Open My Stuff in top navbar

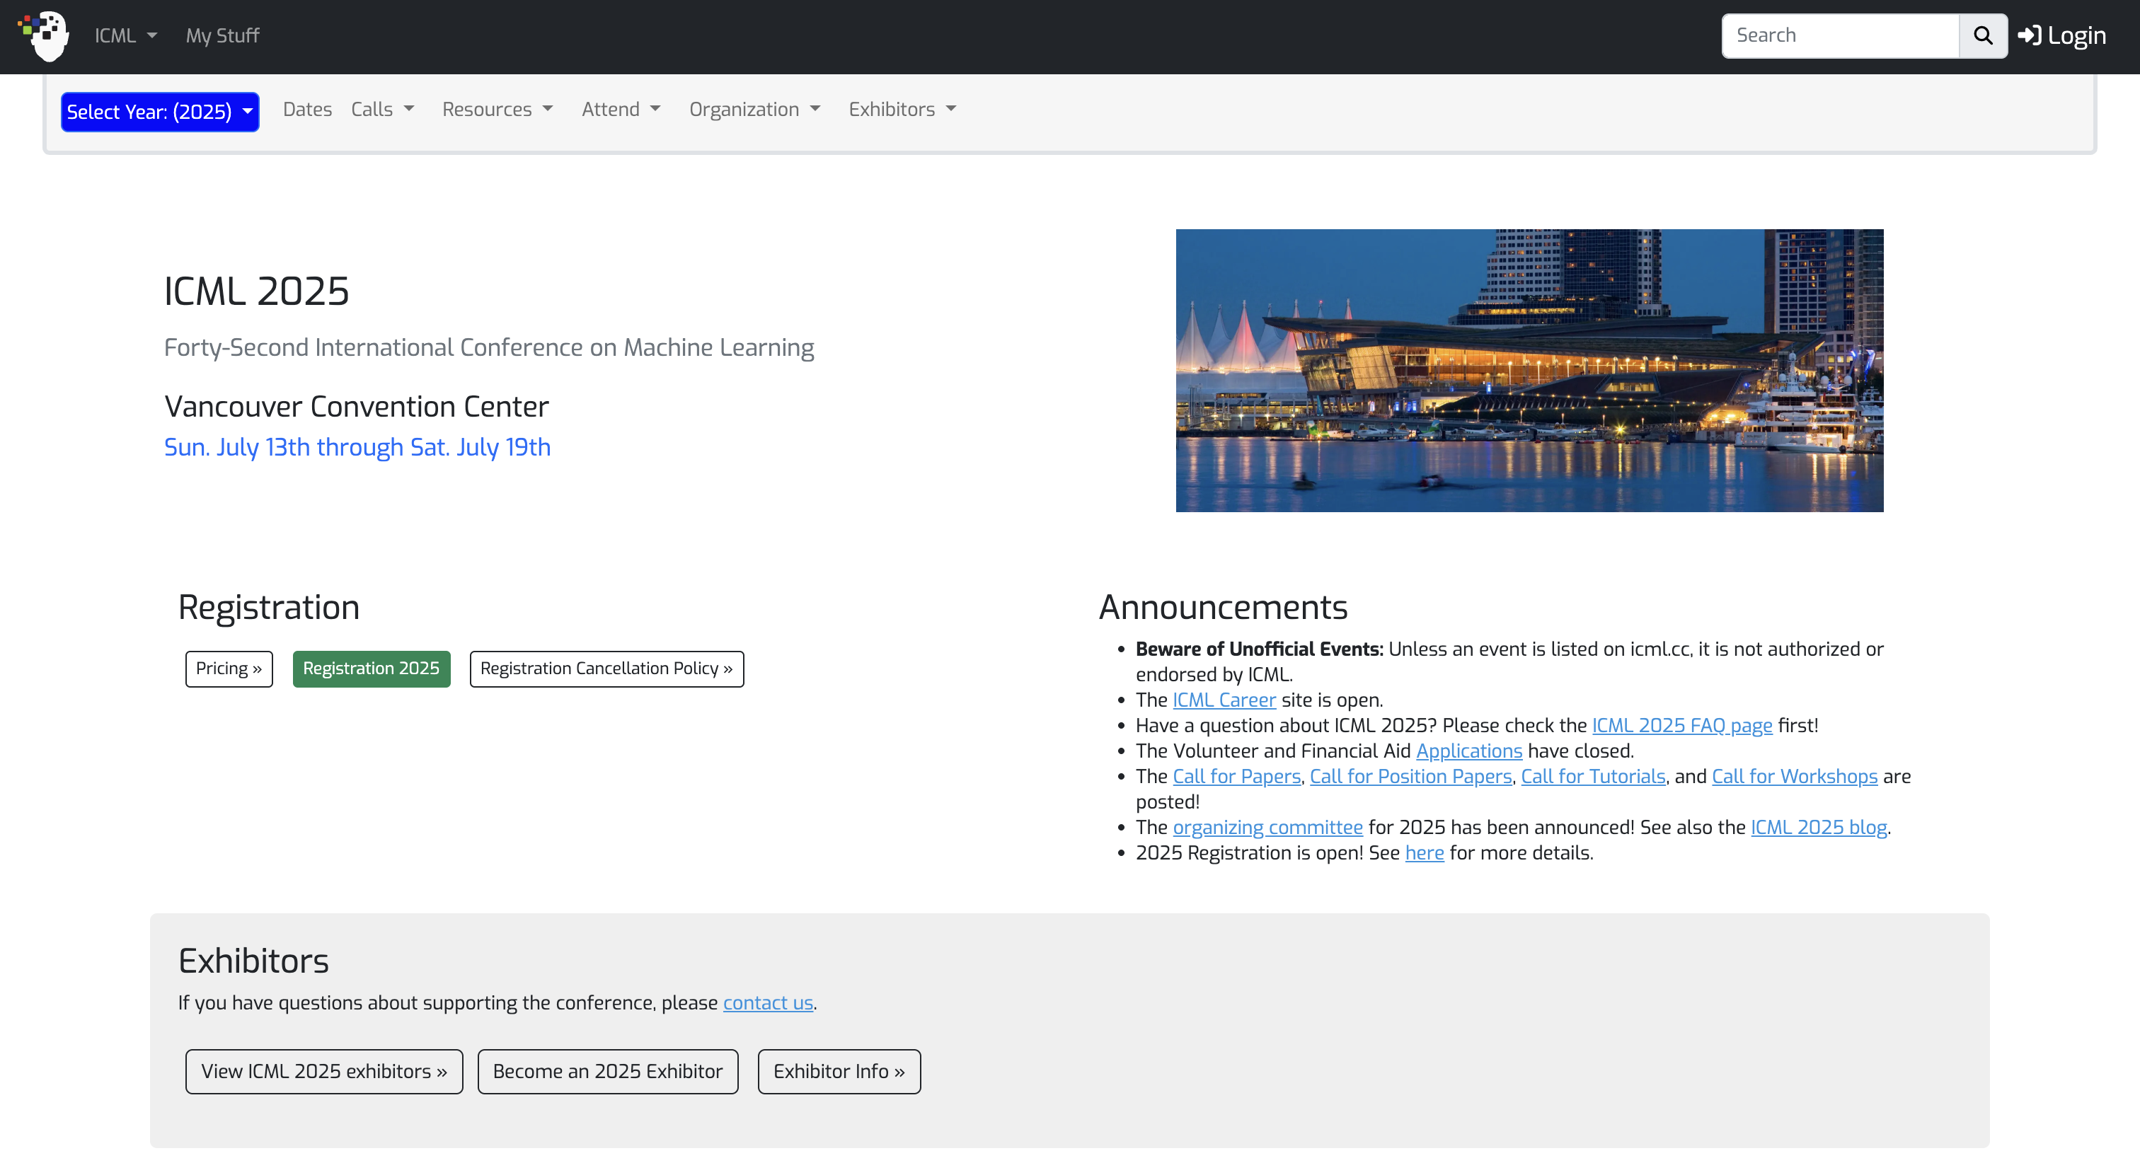[x=223, y=35]
